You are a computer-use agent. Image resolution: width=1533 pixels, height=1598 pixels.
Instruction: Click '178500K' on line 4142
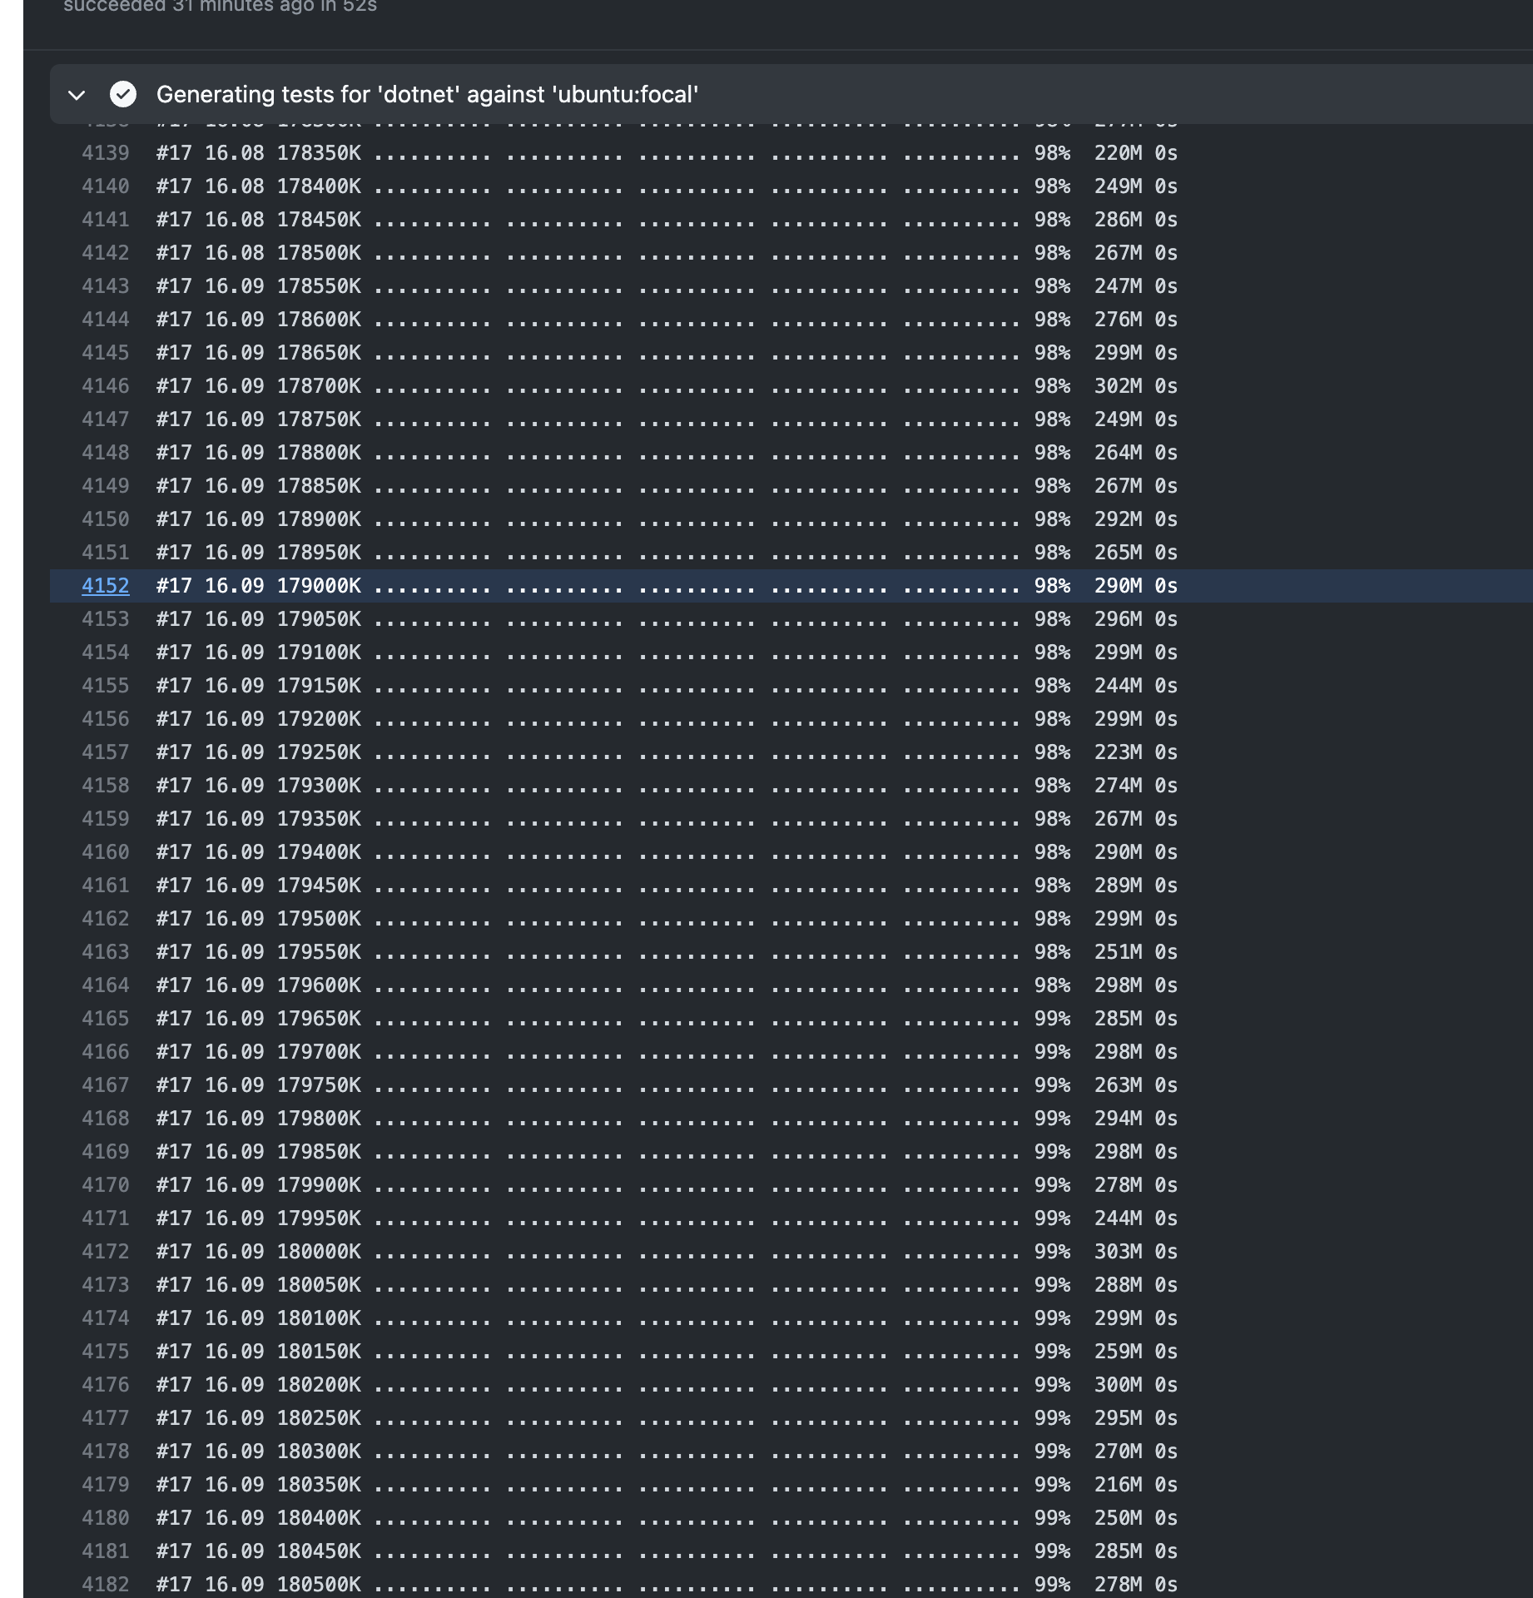click(x=319, y=253)
